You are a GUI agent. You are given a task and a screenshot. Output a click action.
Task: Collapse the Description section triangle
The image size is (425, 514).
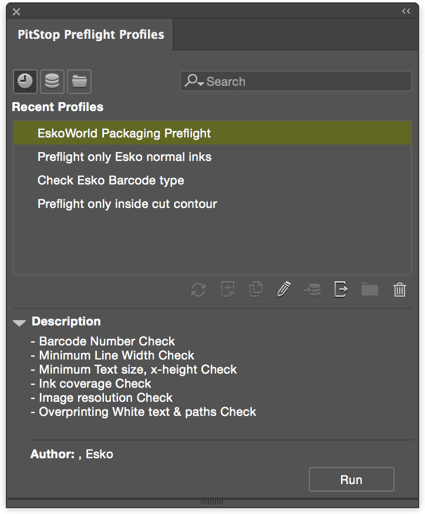click(19, 322)
